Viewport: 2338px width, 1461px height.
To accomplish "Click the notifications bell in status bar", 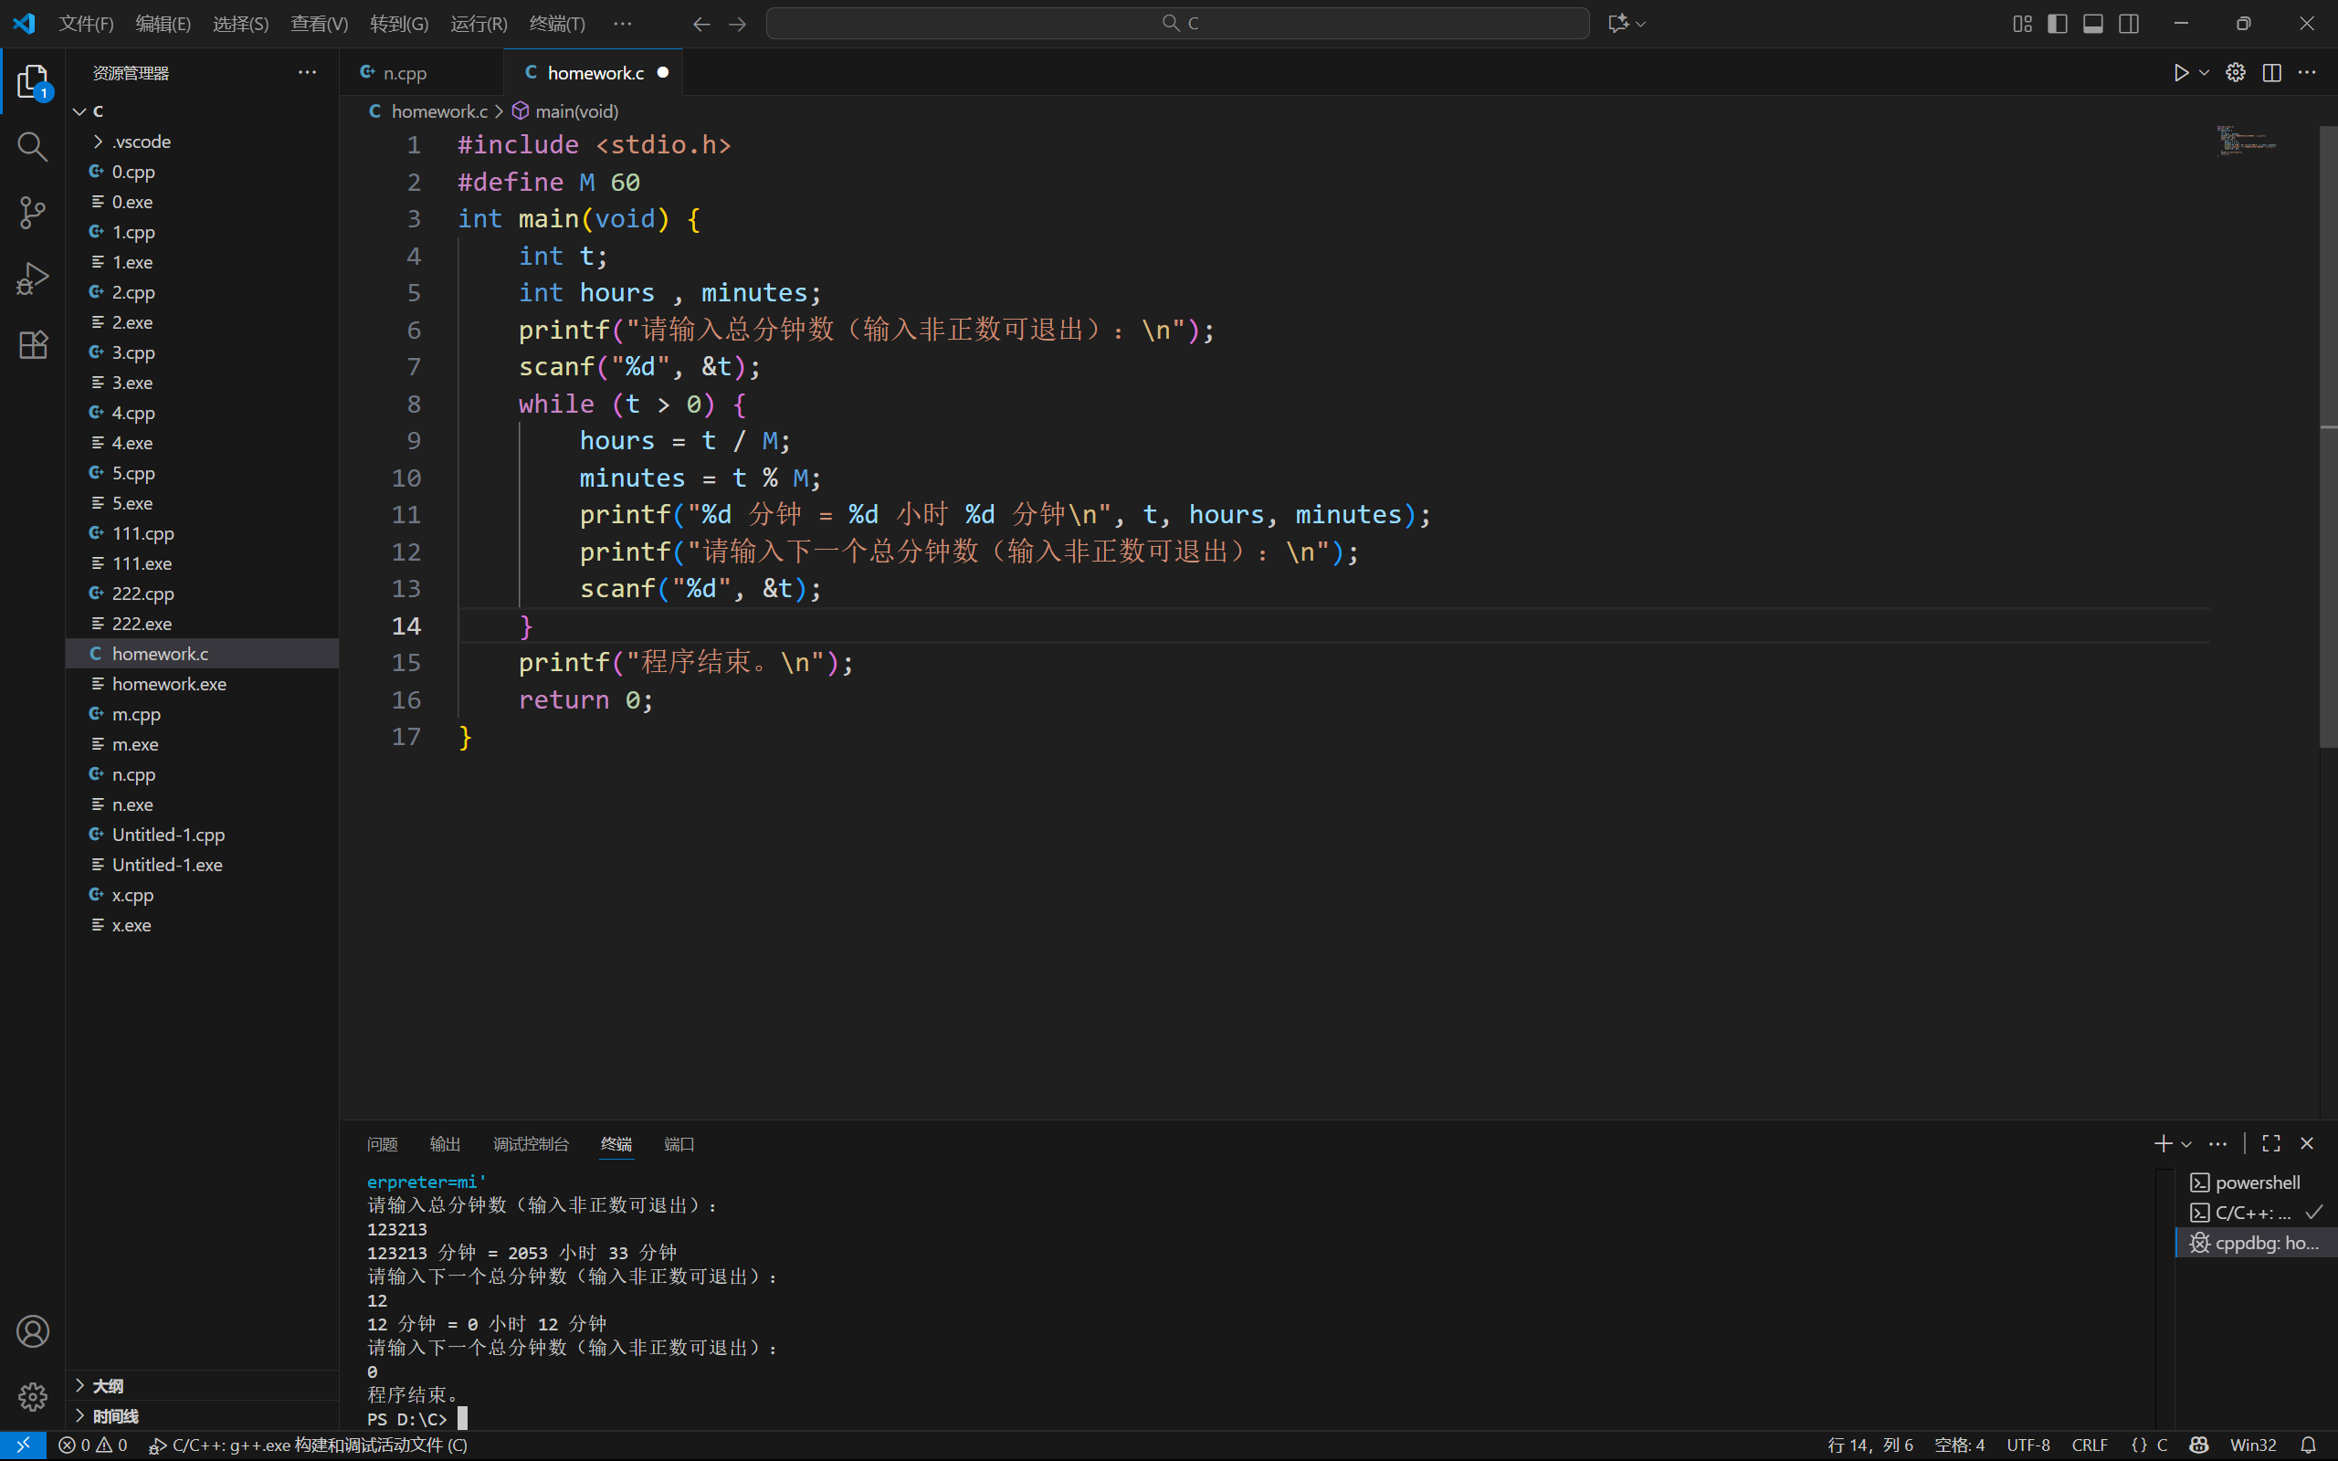I will click(2308, 1445).
